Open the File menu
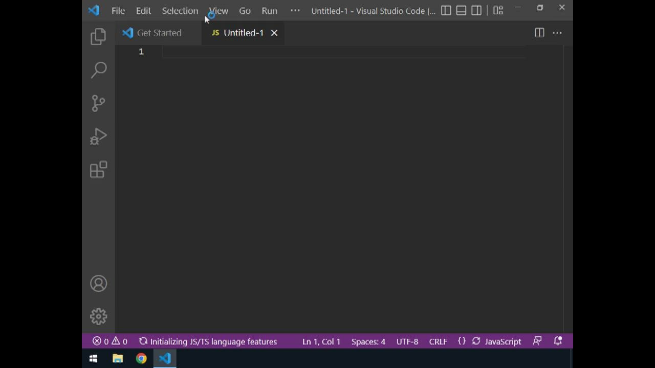This screenshot has height=368, width=655. click(x=118, y=11)
